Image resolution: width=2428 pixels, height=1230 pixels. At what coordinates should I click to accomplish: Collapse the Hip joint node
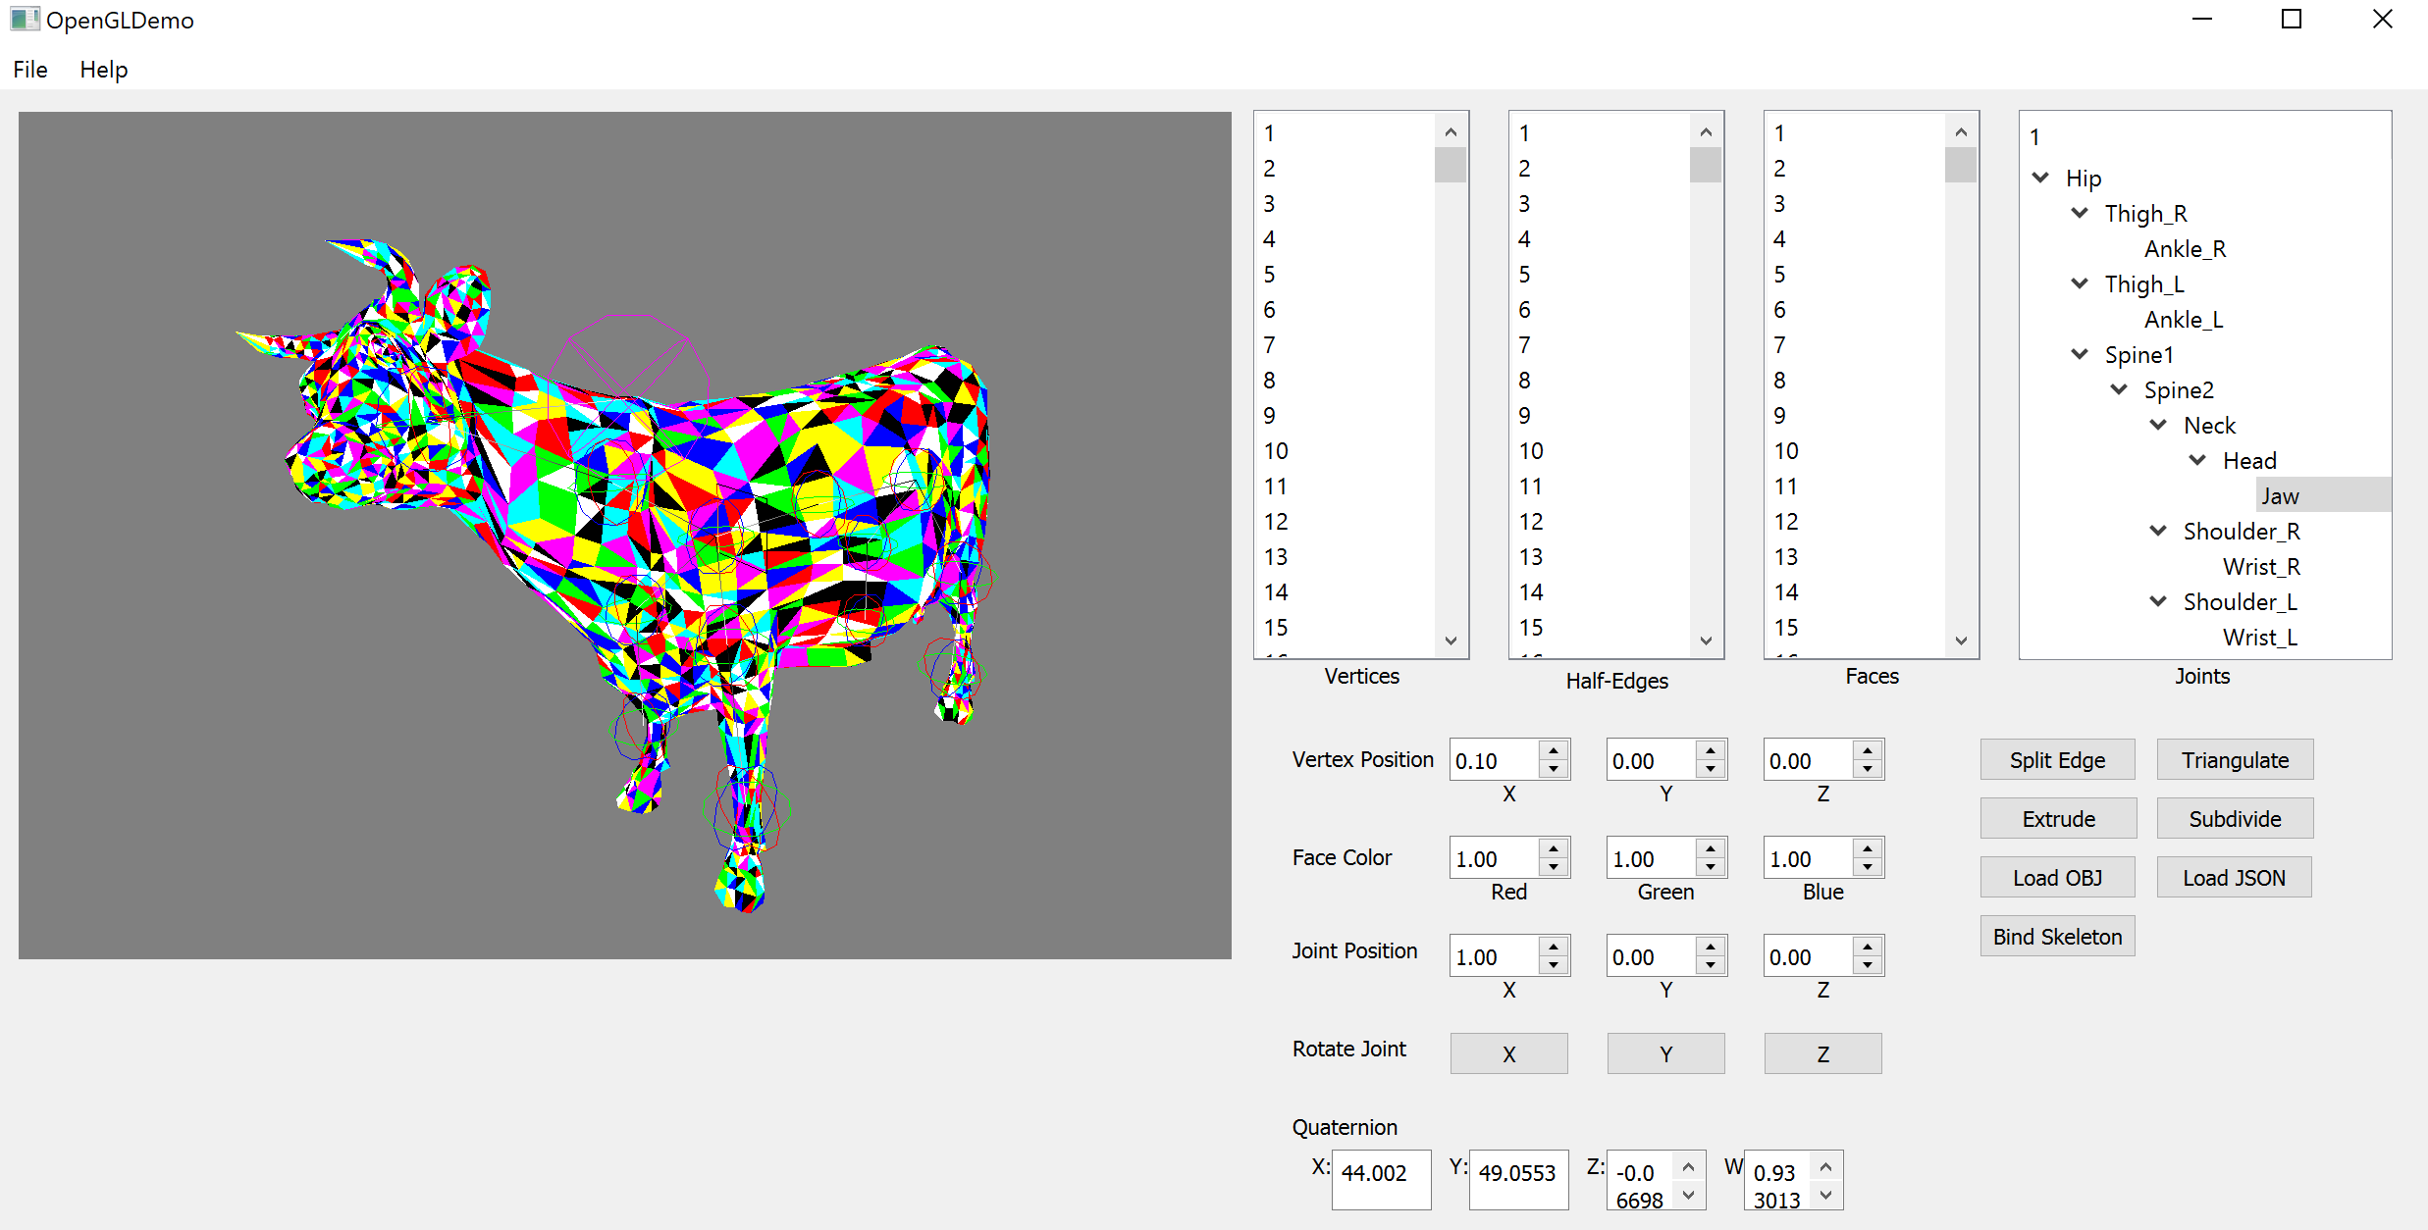click(2041, 178)
